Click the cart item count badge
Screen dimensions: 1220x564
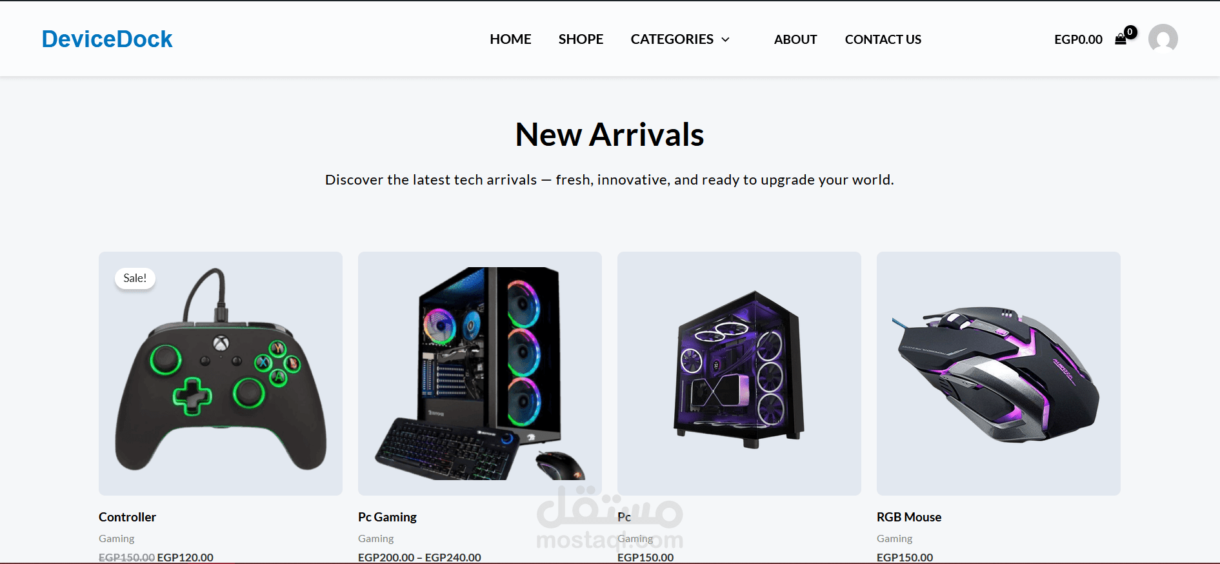[1130, 32]
